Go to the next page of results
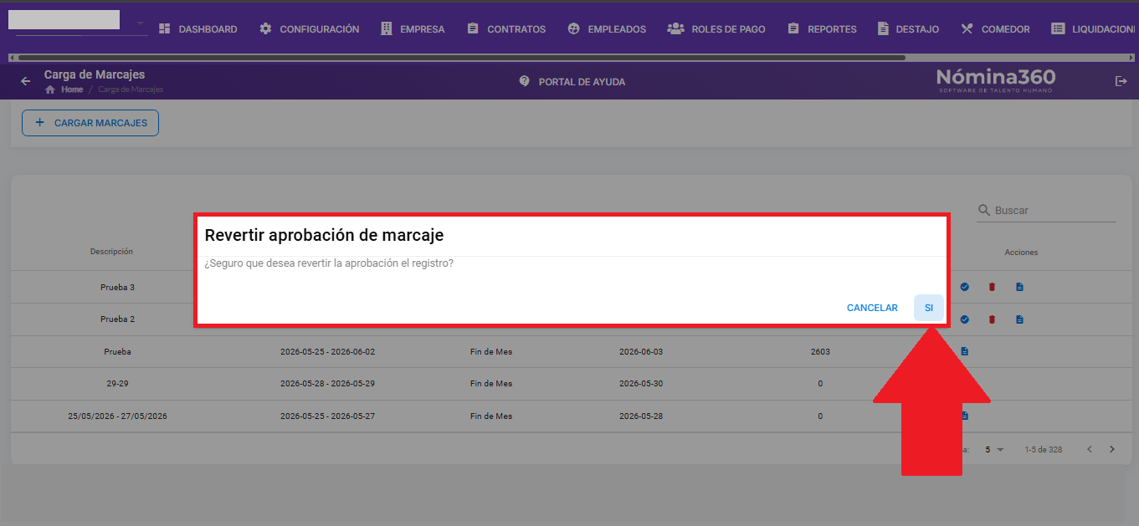The height and width of the screenshot is (526, 1139). coord(1112,449)
